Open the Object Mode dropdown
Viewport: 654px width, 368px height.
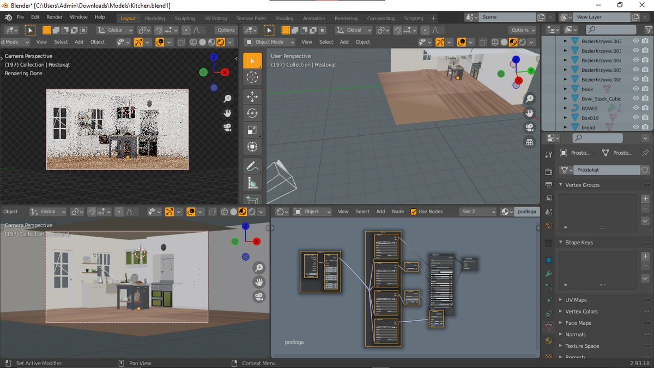tap(270, 42)
